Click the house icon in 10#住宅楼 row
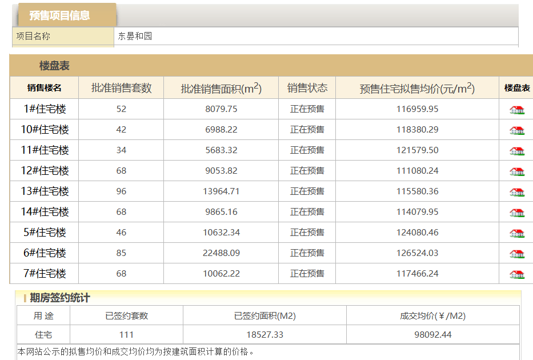Screen dimensions: 533x360 pyautogui.click(x=516, y=130)
